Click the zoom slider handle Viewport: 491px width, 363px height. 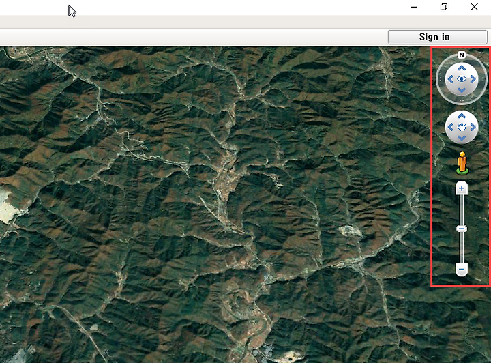pos(462,229)
